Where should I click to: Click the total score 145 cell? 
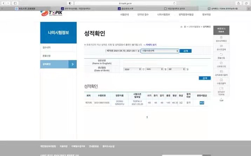168,103
